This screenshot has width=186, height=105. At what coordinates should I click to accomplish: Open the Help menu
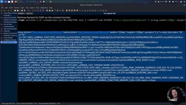point(51,8)
